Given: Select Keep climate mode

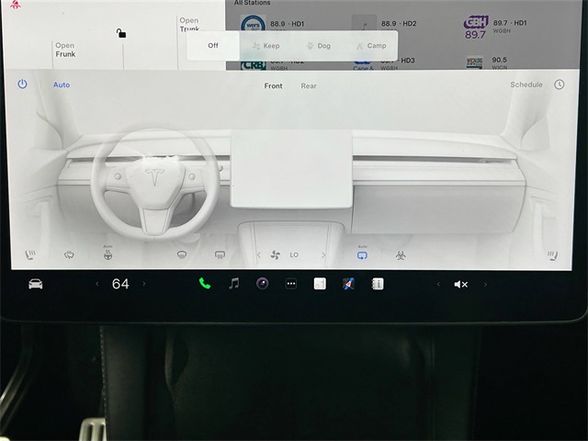Looking at the screenshot, I should (266, 46).
